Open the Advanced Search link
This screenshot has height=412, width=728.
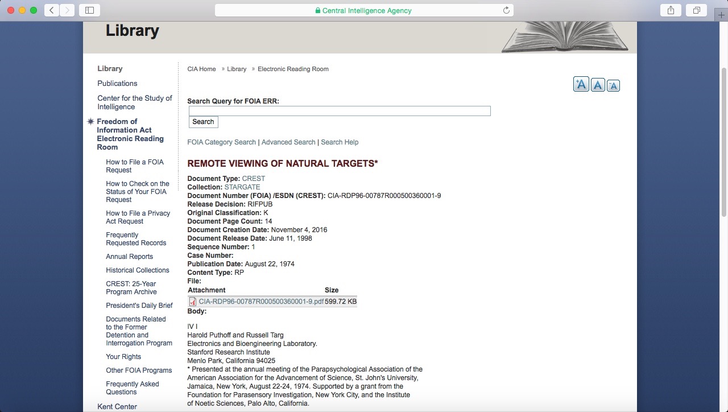pyautogui.click(x=288, y=142)
